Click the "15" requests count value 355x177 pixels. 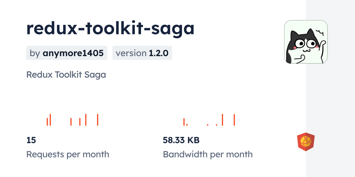click(31, 140)
